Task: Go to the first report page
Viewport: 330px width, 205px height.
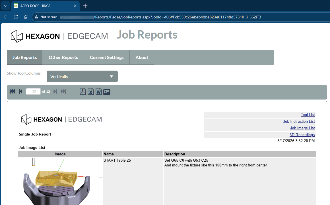Action: [12, 91]
